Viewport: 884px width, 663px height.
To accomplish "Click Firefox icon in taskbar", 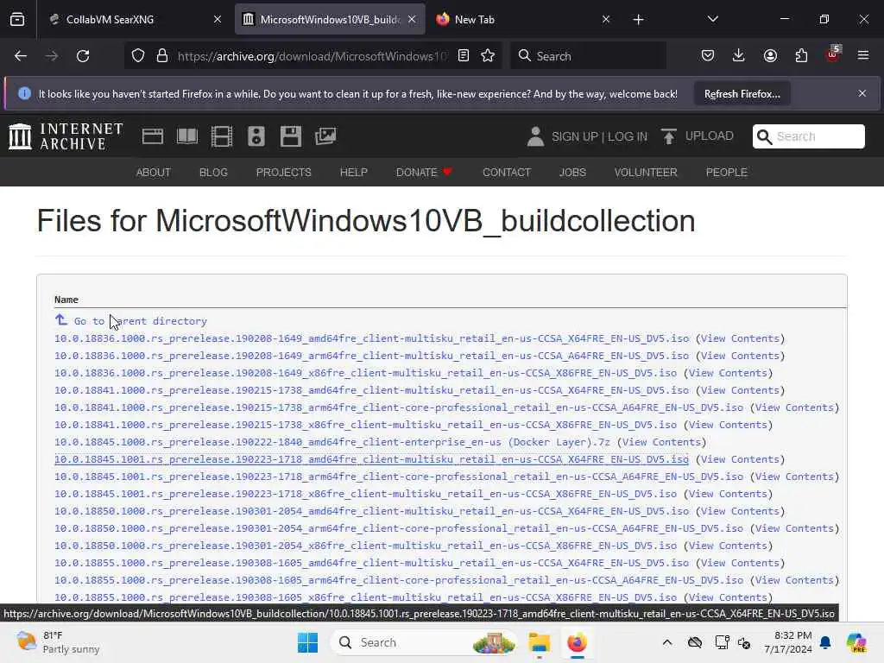I will pos(577,642).
